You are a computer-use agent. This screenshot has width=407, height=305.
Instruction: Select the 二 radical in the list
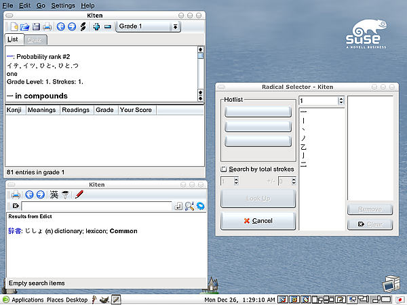tap(303, 164)
